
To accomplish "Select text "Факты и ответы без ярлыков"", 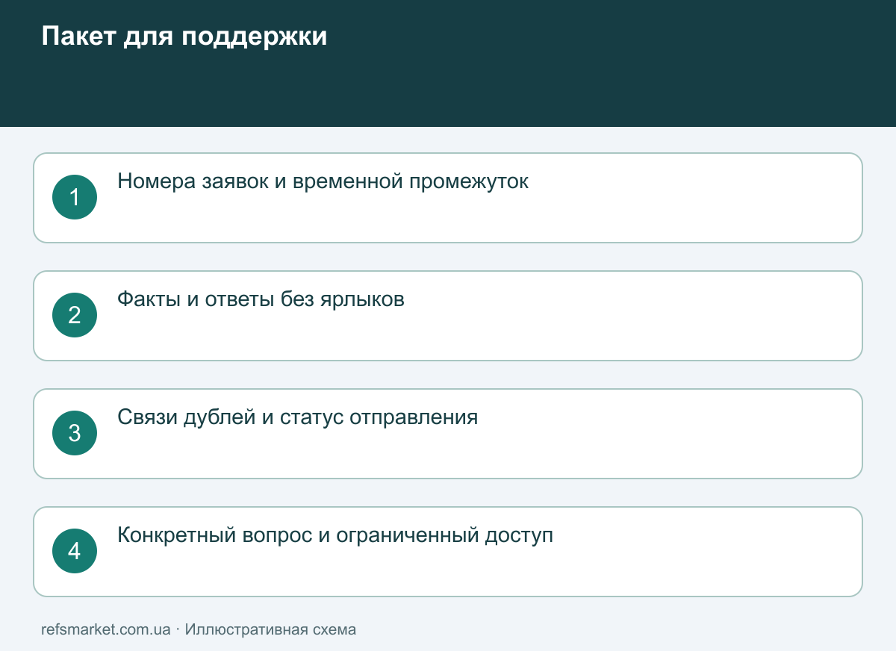I will (x=261, y=299).
